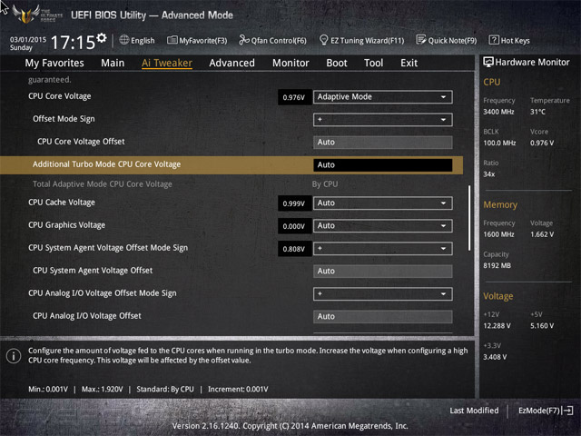This screenshot has width=581, height=436.
Task: Select the CPU Cache Voltage label
Action: pos(62,202)
